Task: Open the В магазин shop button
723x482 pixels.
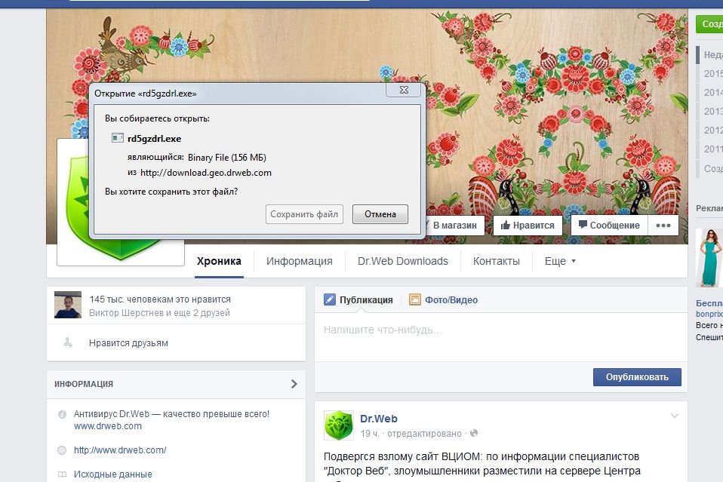Action: (x=454, y=226)
